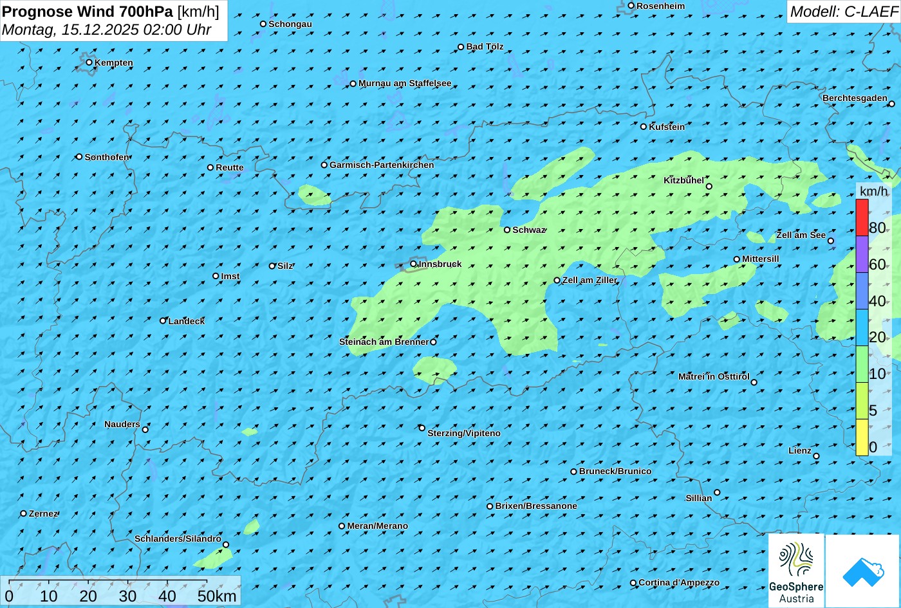Click the Schlanders/Silandro marker dot
901x608 pixels.
pos(226,545)
